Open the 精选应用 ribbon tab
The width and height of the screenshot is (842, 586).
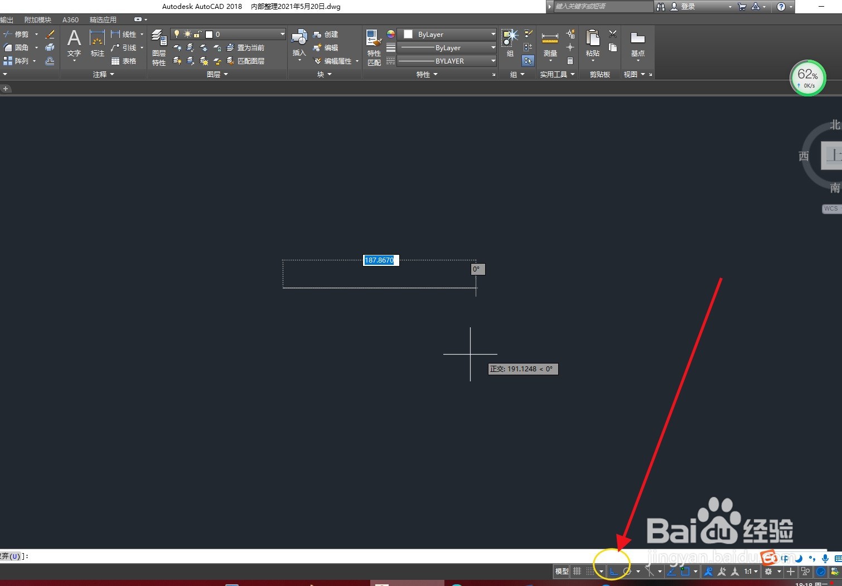click(x=103, y=20)
